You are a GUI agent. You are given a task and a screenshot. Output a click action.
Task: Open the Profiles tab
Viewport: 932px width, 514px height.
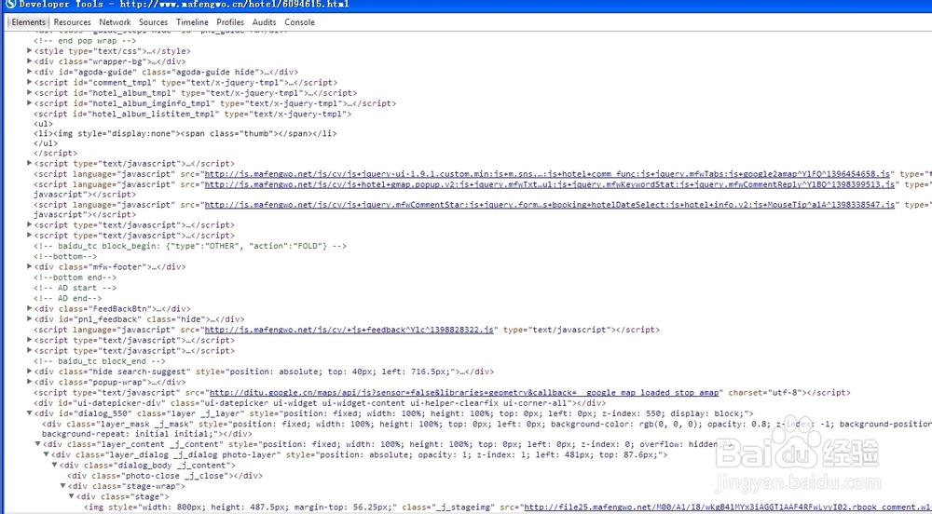click(230, 22)
